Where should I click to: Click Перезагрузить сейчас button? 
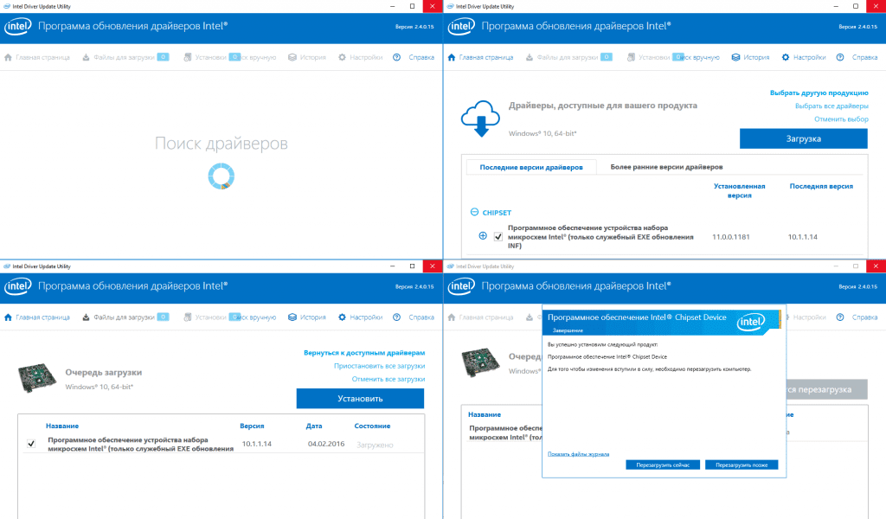pos(663,465)
